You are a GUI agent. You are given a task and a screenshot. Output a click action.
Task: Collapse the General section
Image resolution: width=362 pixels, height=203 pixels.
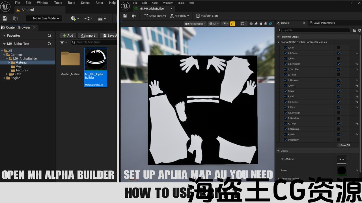point(279,151)
